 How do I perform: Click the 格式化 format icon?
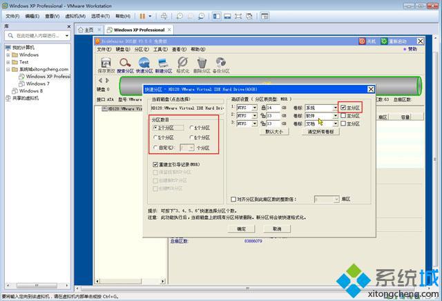tap(182, 62)
